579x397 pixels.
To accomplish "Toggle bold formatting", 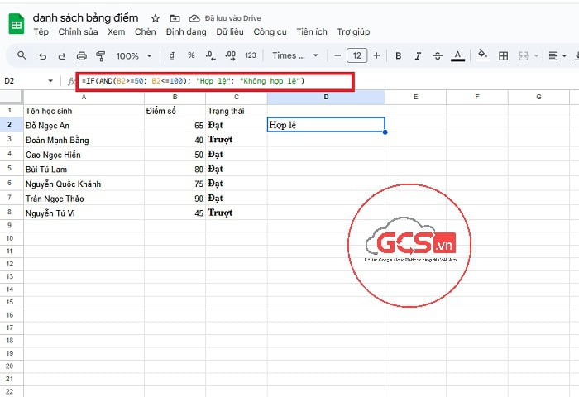I will (x=398, y=56).
